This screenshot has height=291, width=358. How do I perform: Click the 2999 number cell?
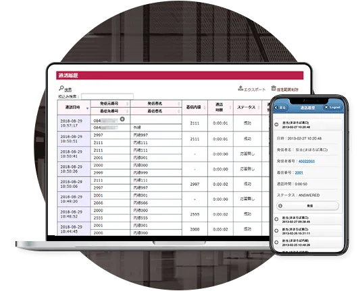(110, 172)
